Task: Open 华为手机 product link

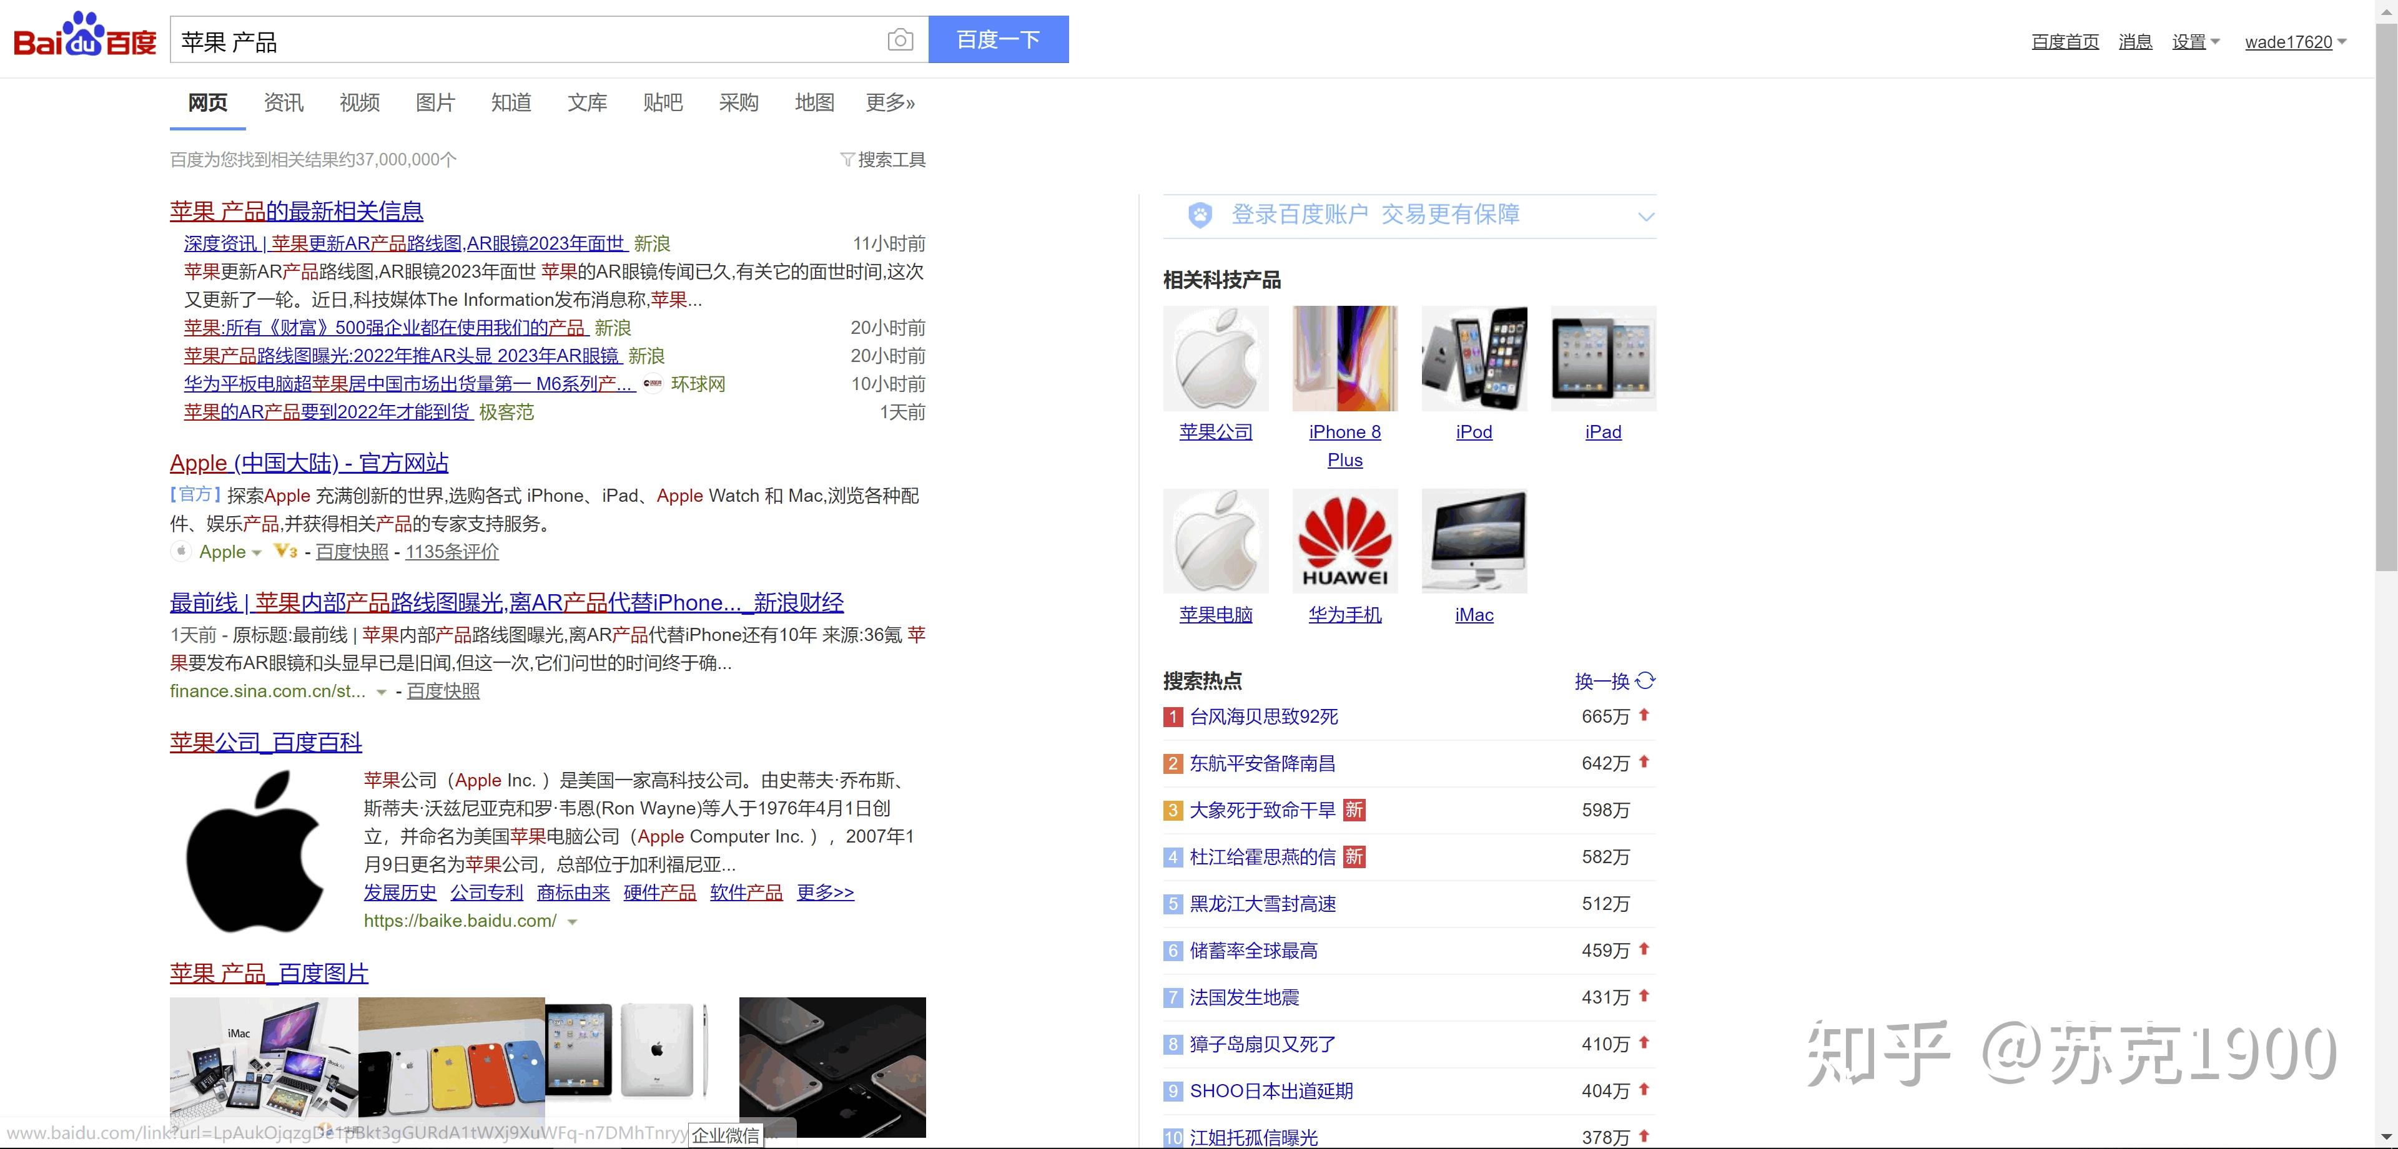Action: [1345, 615]
